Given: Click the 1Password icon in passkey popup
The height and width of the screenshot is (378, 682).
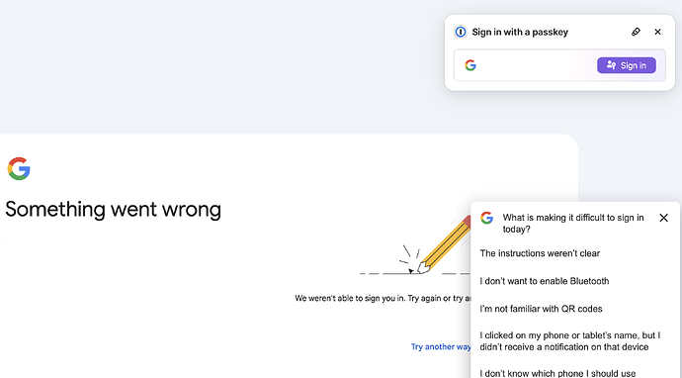Looking at the screenshot, I should coord(461,32).
